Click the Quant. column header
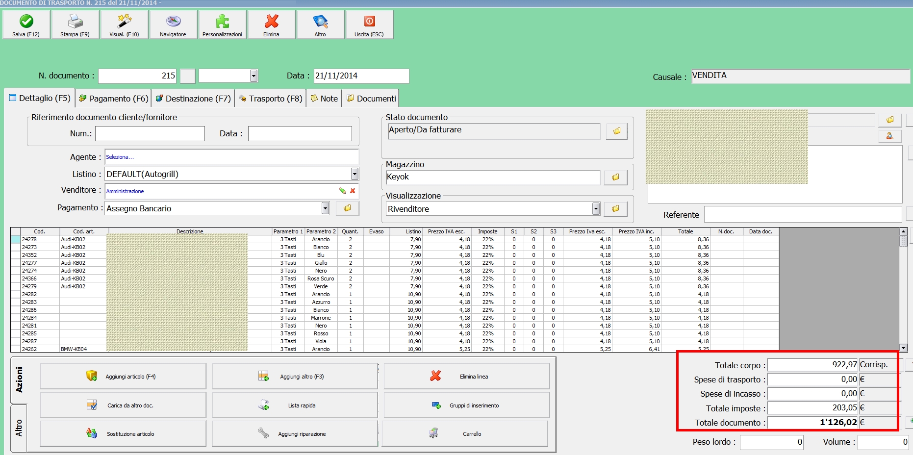The height and width of the screenshot is (455, 913). [x=350, y=231]
